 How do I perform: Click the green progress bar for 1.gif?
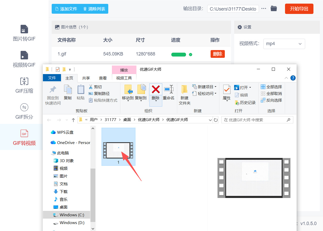pyautogui.click(x=179, y=54)
